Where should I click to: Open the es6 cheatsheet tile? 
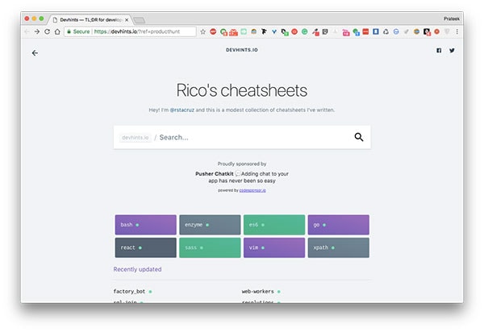[274, 225]
